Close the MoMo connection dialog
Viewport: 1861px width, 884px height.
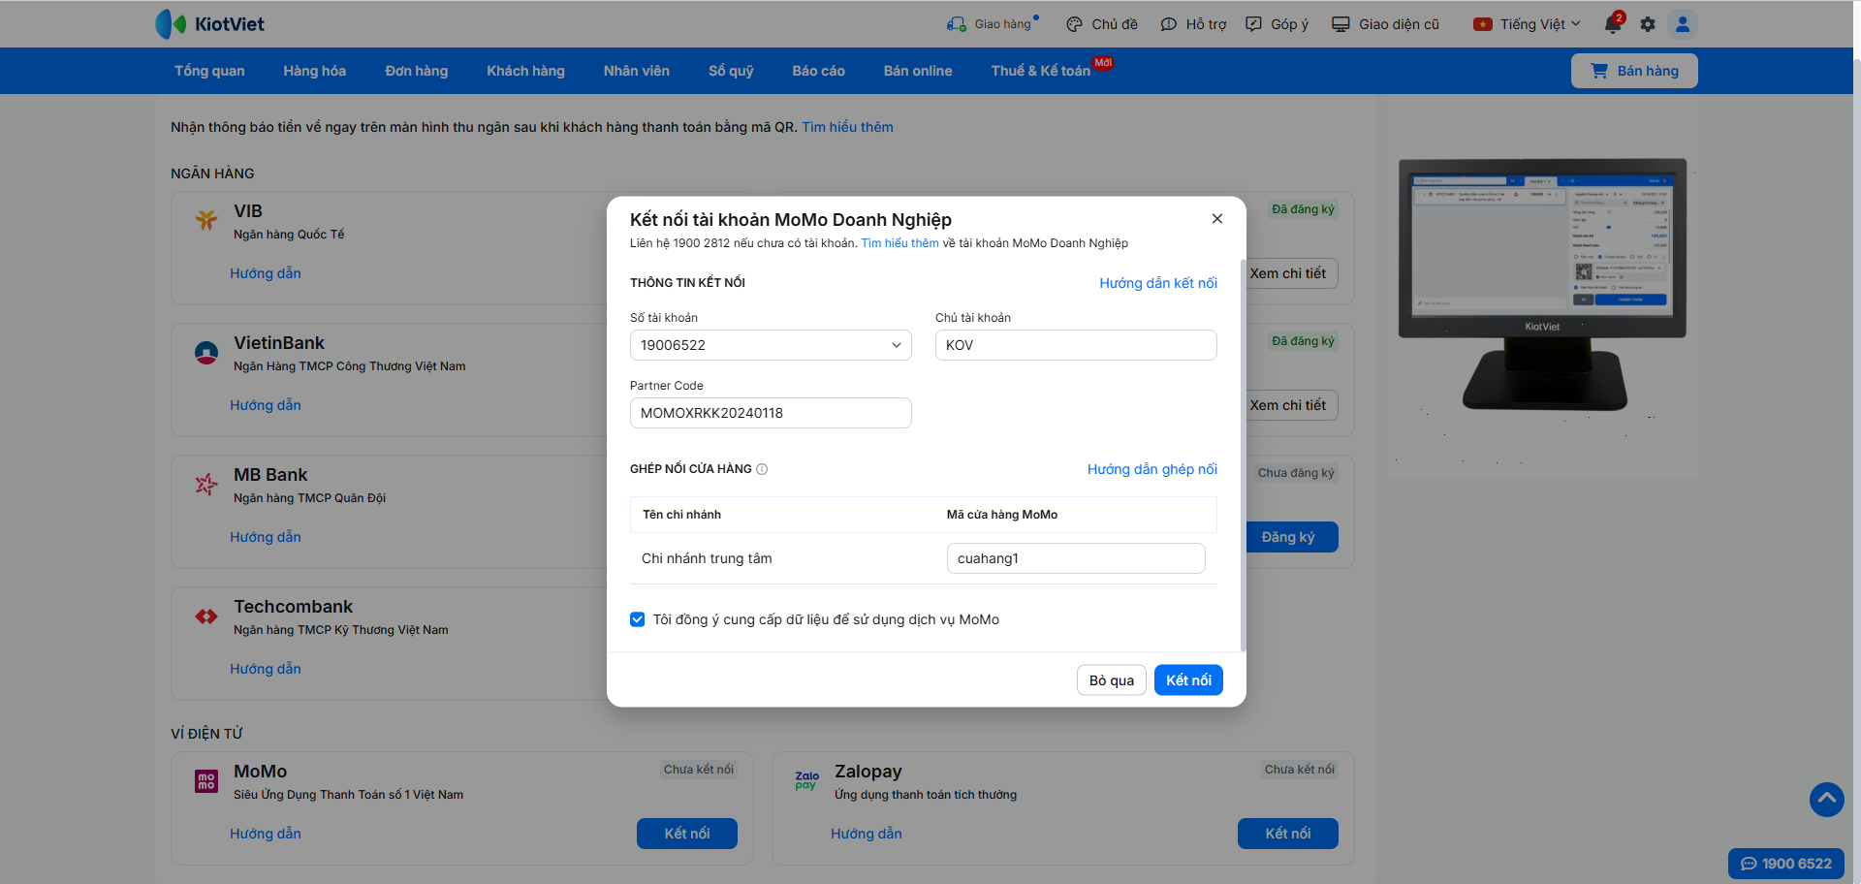tap(1217, 219)
